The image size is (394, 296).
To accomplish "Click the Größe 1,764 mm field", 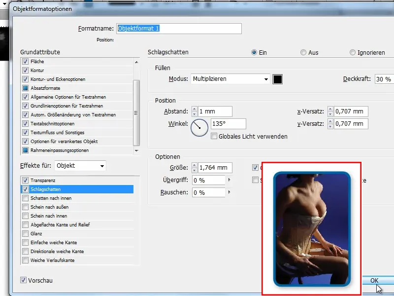I will tap(215, 168).
